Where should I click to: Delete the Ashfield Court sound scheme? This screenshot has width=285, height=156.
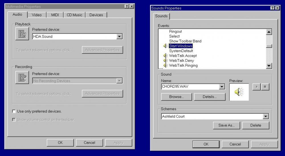[256, 125]
